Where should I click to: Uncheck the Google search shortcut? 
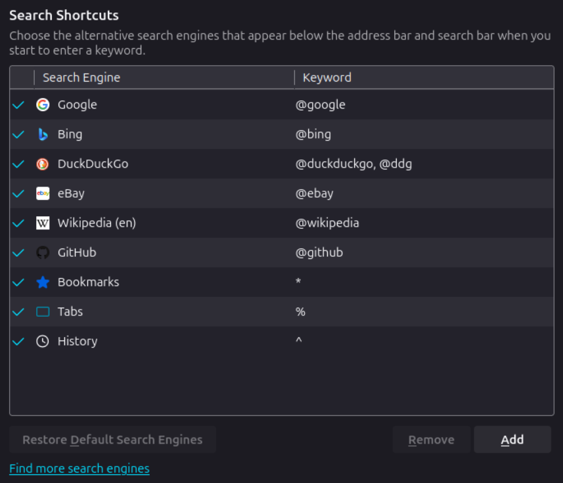tap(18, 104)
